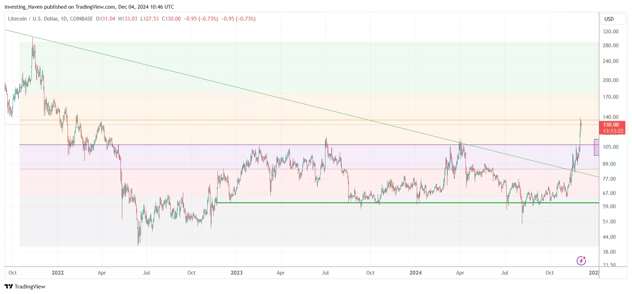Open the USD currency selector

tap(613, 19)
